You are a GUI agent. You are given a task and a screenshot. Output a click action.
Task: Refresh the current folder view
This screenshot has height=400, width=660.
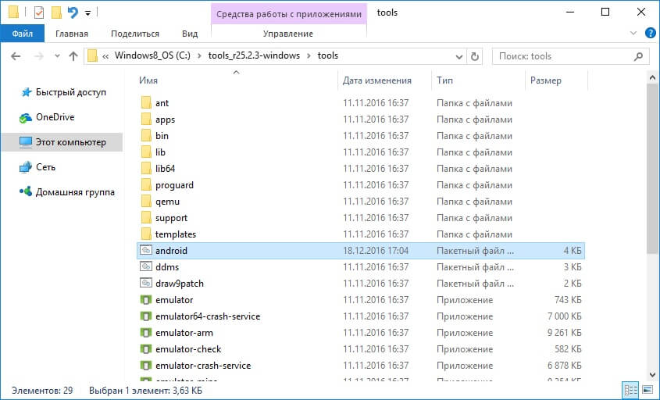(x=476, y=56)
